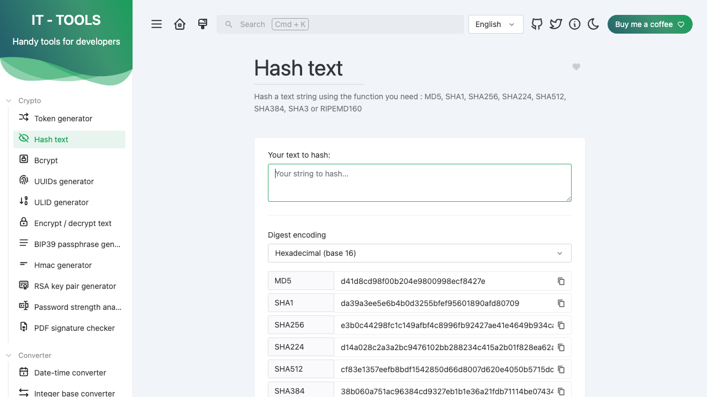Click the Hash text crossed-eye icon
The image size is (707, 397).
[24, 138]
